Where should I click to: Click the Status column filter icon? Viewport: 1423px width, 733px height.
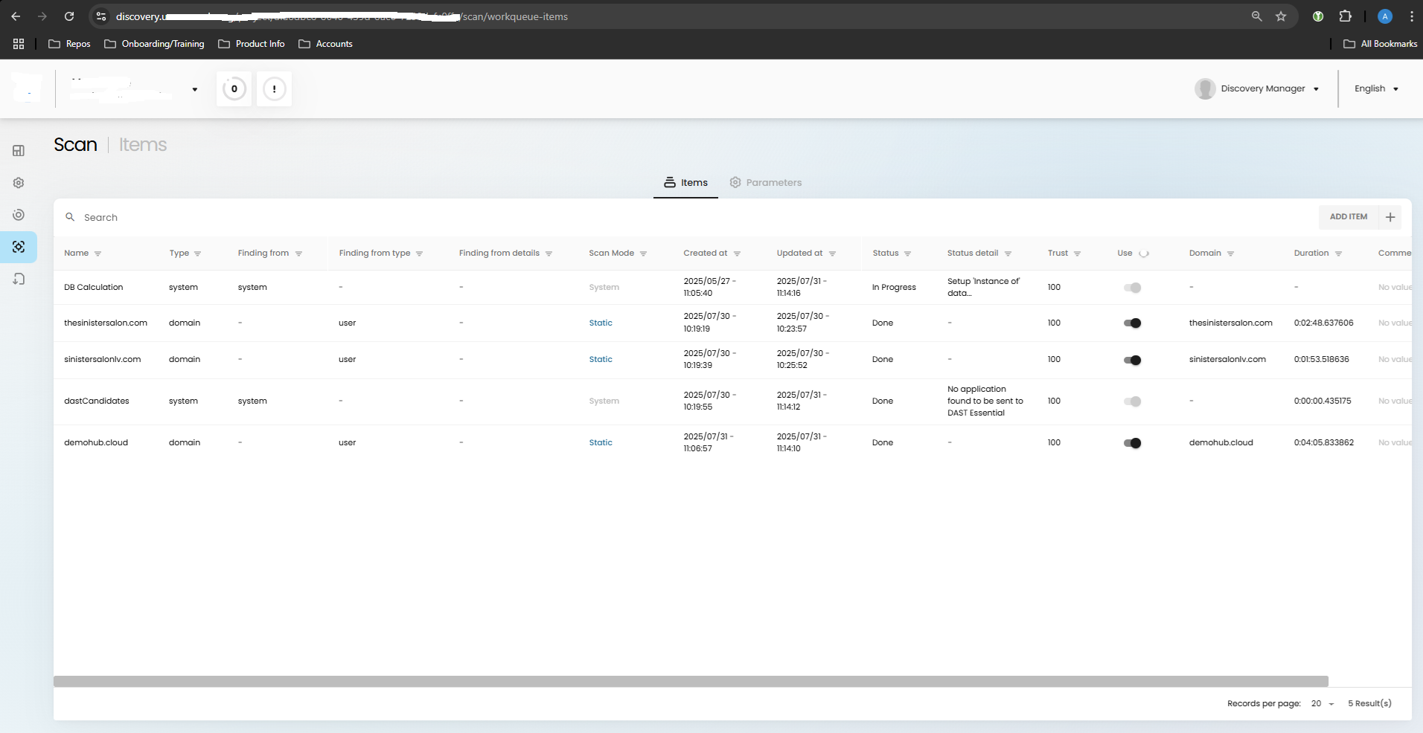[907, 254]
